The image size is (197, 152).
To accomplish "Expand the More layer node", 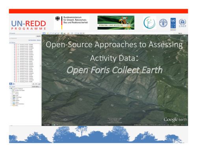I will (11, 106).
